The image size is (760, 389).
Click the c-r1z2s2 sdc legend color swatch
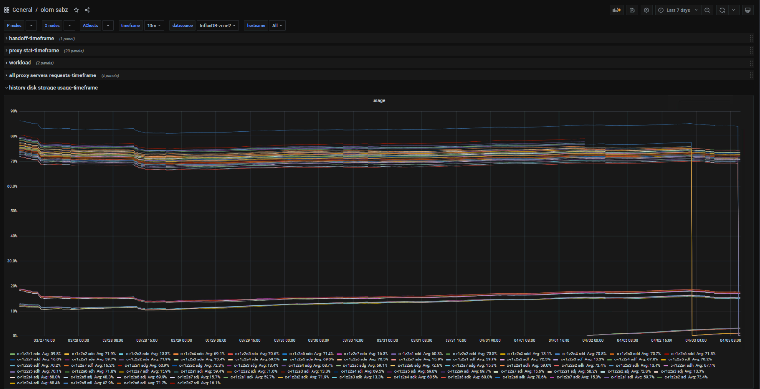coord(67,354)
